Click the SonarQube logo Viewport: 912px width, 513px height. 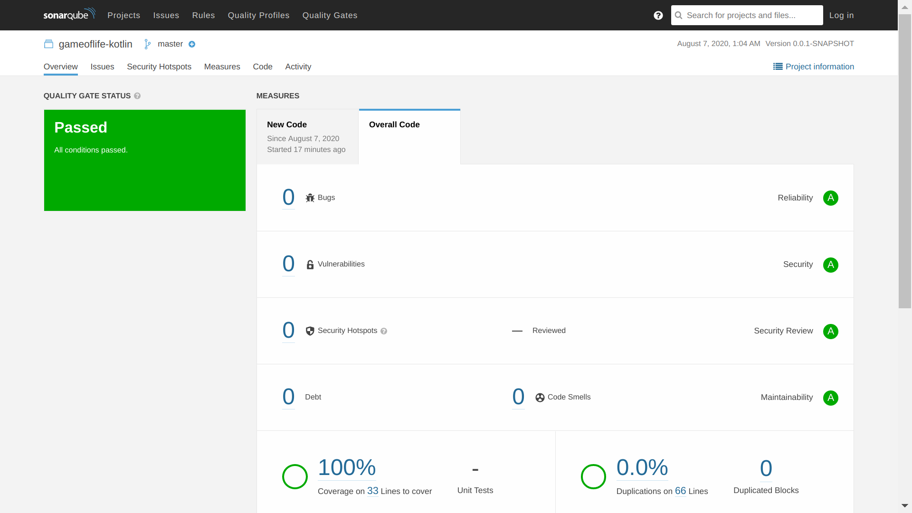click(x=69, y=15)
